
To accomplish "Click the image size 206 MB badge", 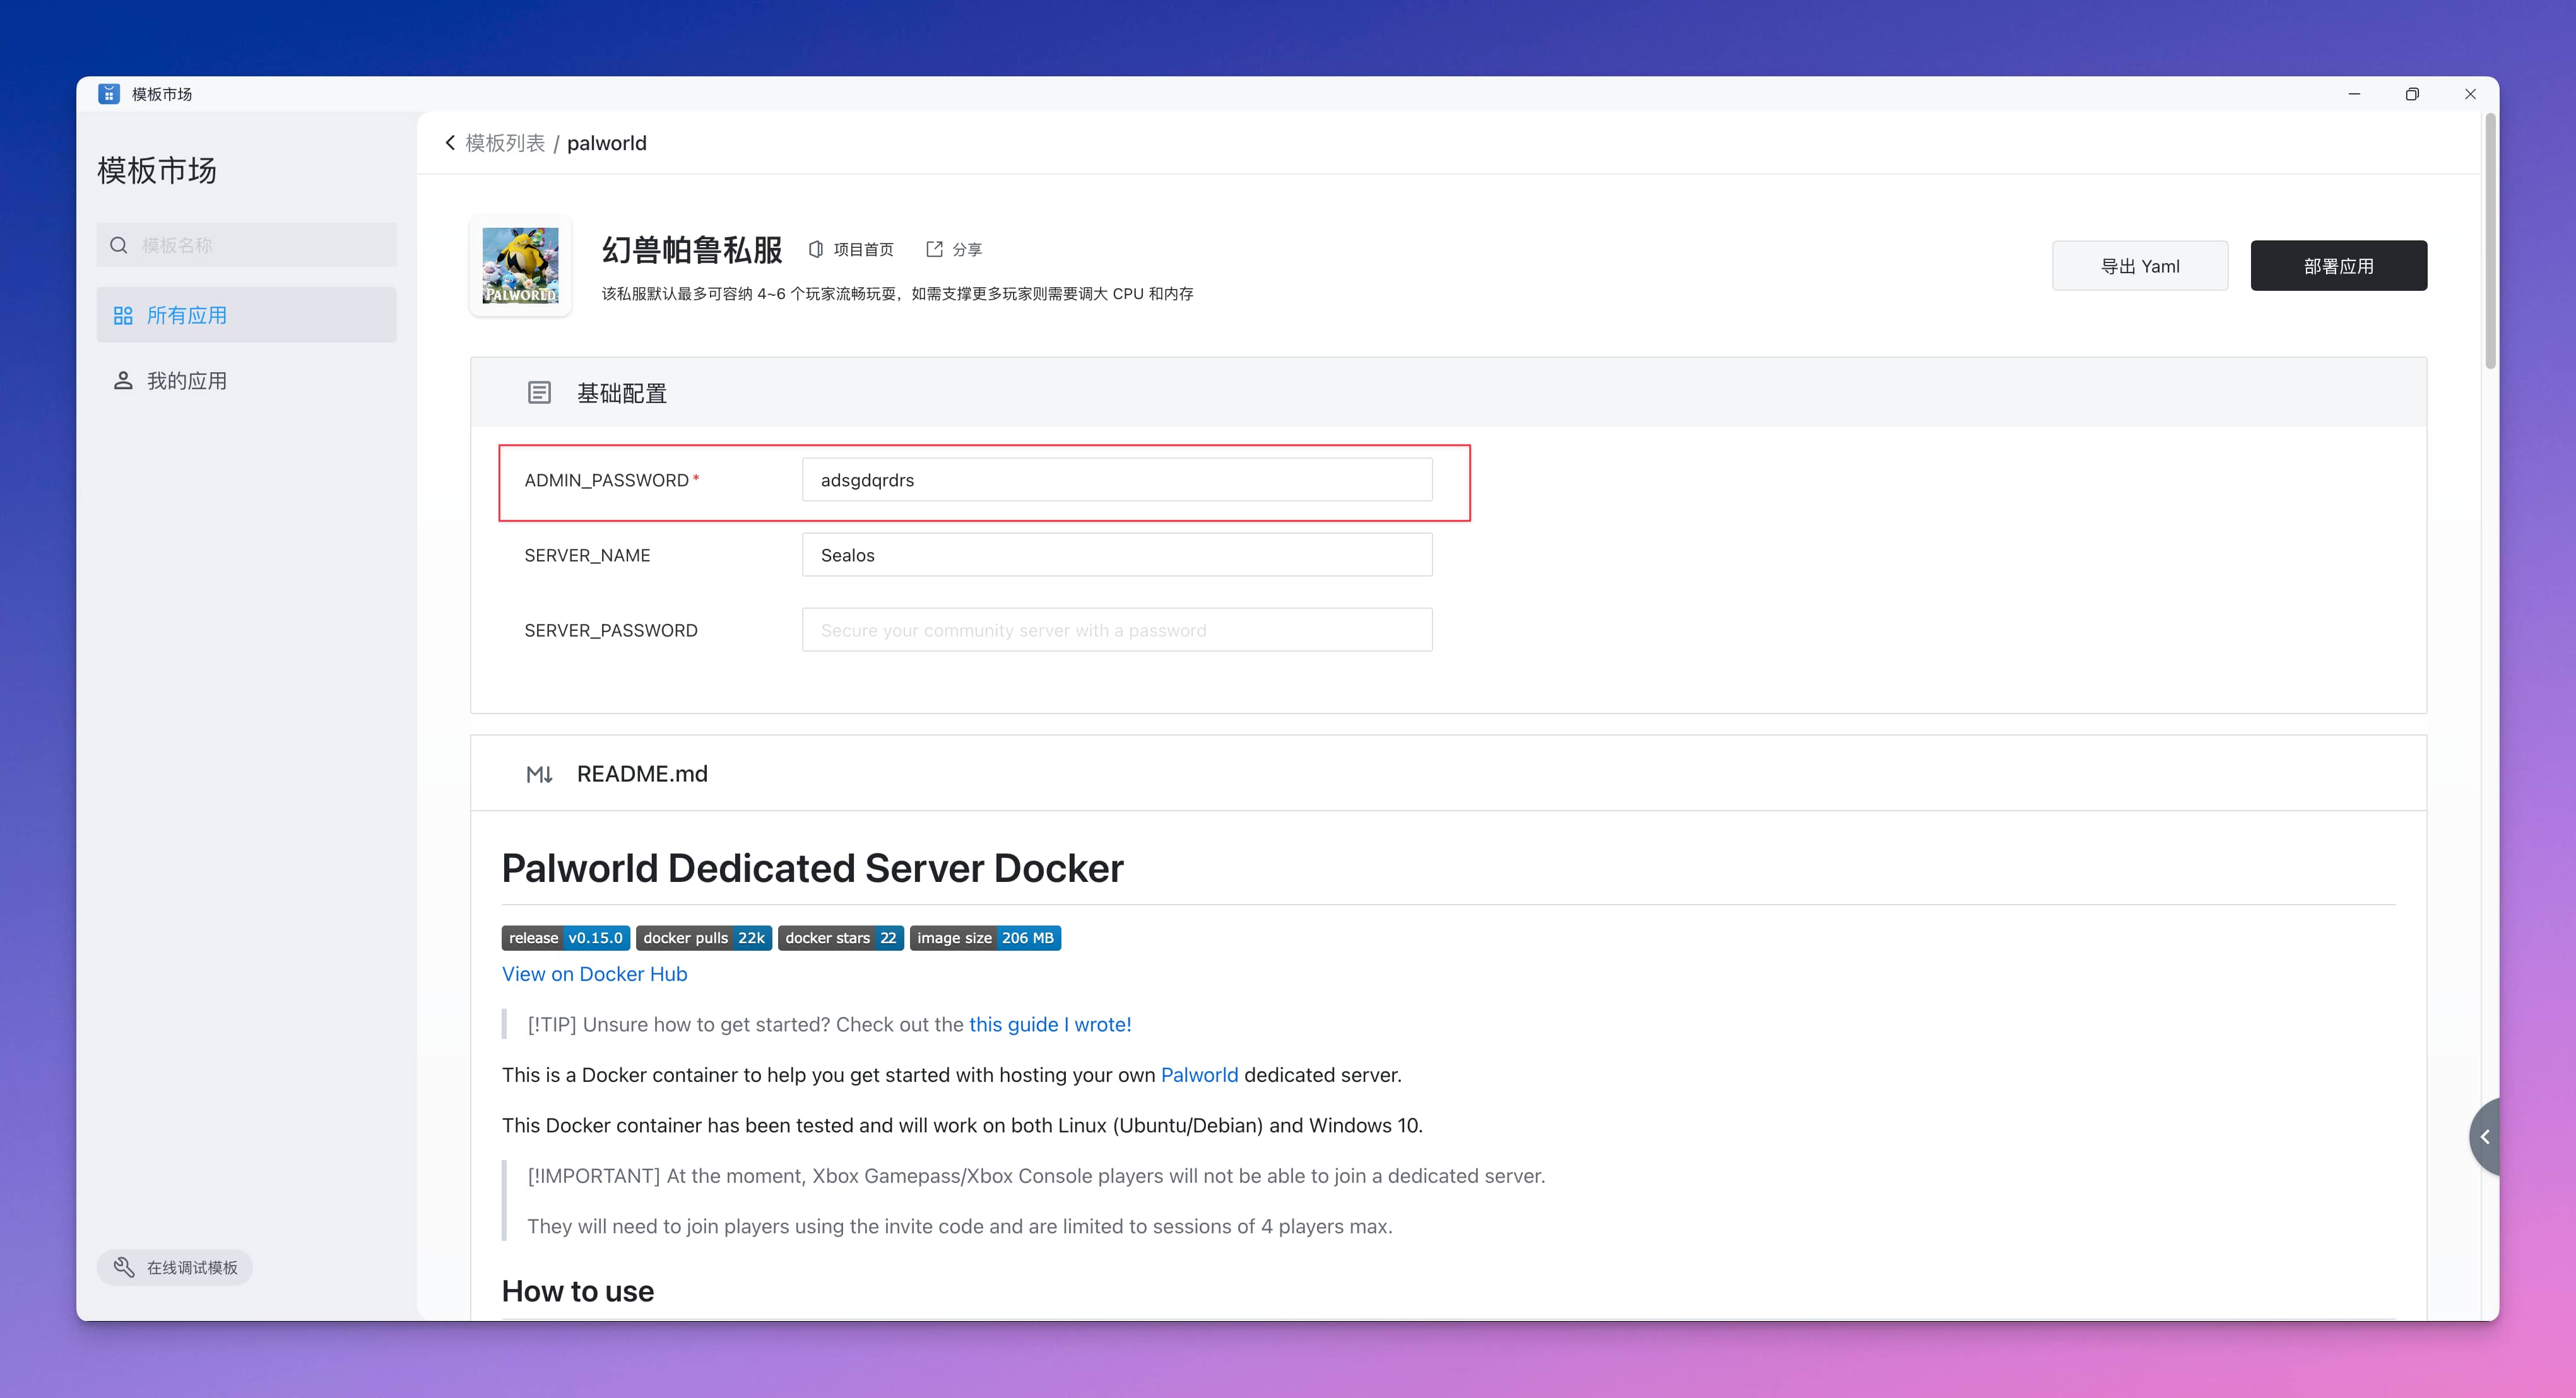I will [x=985, y=938].
